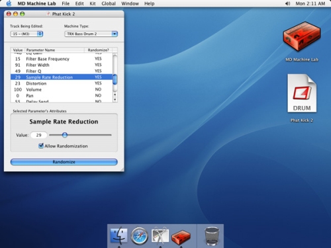Zoom the Phat Kick 2 window with green button
The height and width of the screenshot is (248, 331).
click(x=23, y=14)
